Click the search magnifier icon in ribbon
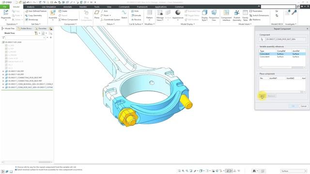 [298, 7]
